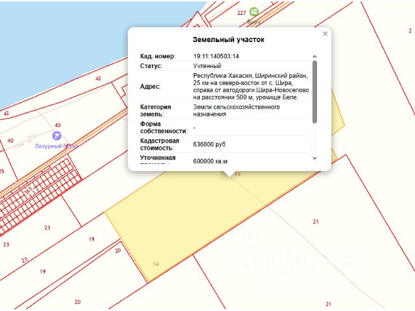The image size is (415, 311).
Task: Click the popup's vertical scrollbar thumb
Action: click(x=314, y=92)
